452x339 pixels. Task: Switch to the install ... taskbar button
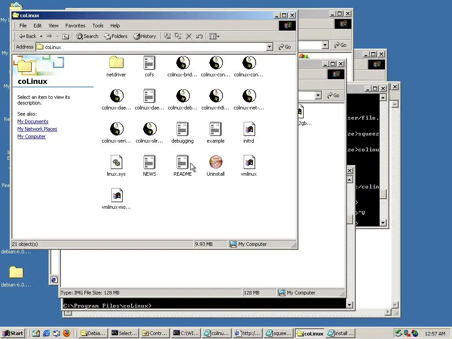(x=340, y=333)
